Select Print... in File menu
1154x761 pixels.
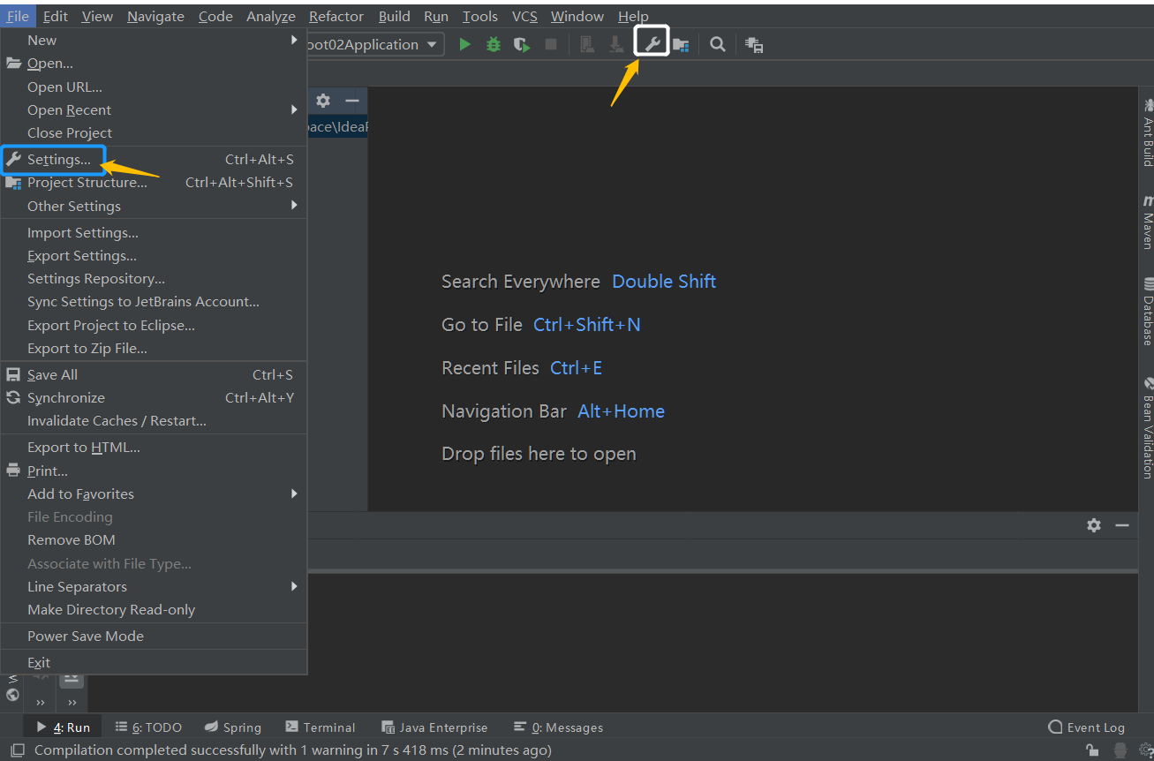[x=154, y=471]
